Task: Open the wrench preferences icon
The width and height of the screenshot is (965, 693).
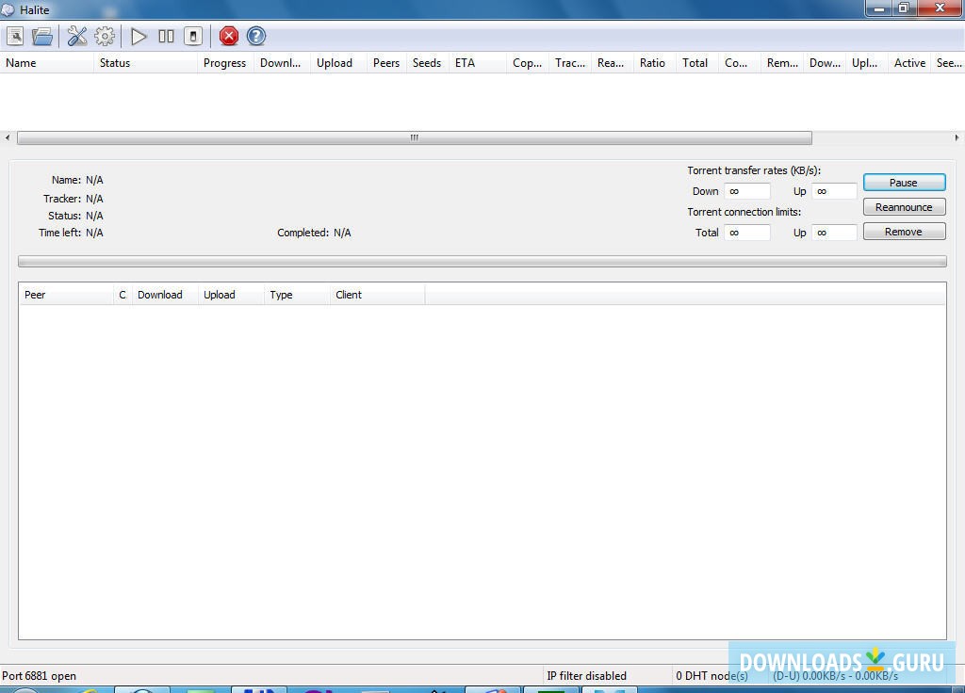Action: [76, 36]
